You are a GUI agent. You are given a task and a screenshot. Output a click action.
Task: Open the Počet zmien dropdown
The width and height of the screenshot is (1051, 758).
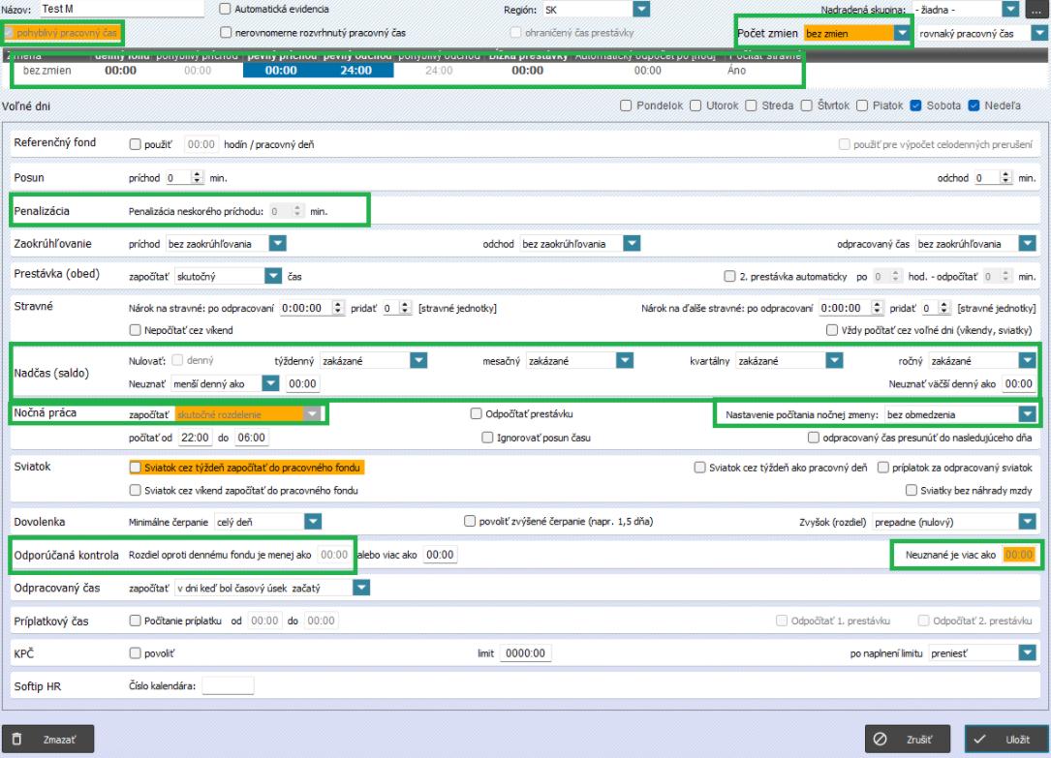(x=903, y=33)
